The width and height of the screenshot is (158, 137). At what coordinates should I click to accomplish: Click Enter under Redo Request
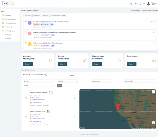pyautogui.click(x=131, y=64)
